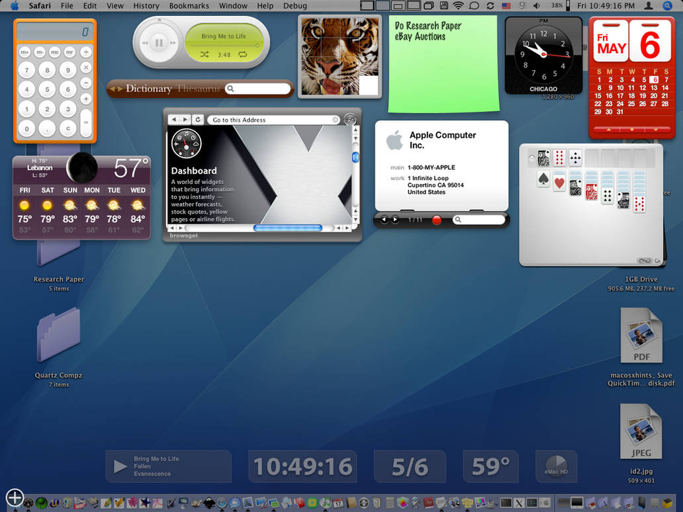This screenshot has height=512, width=683.
Task: Click the calculator m+ memory key
Action: [x=25, y=52]
